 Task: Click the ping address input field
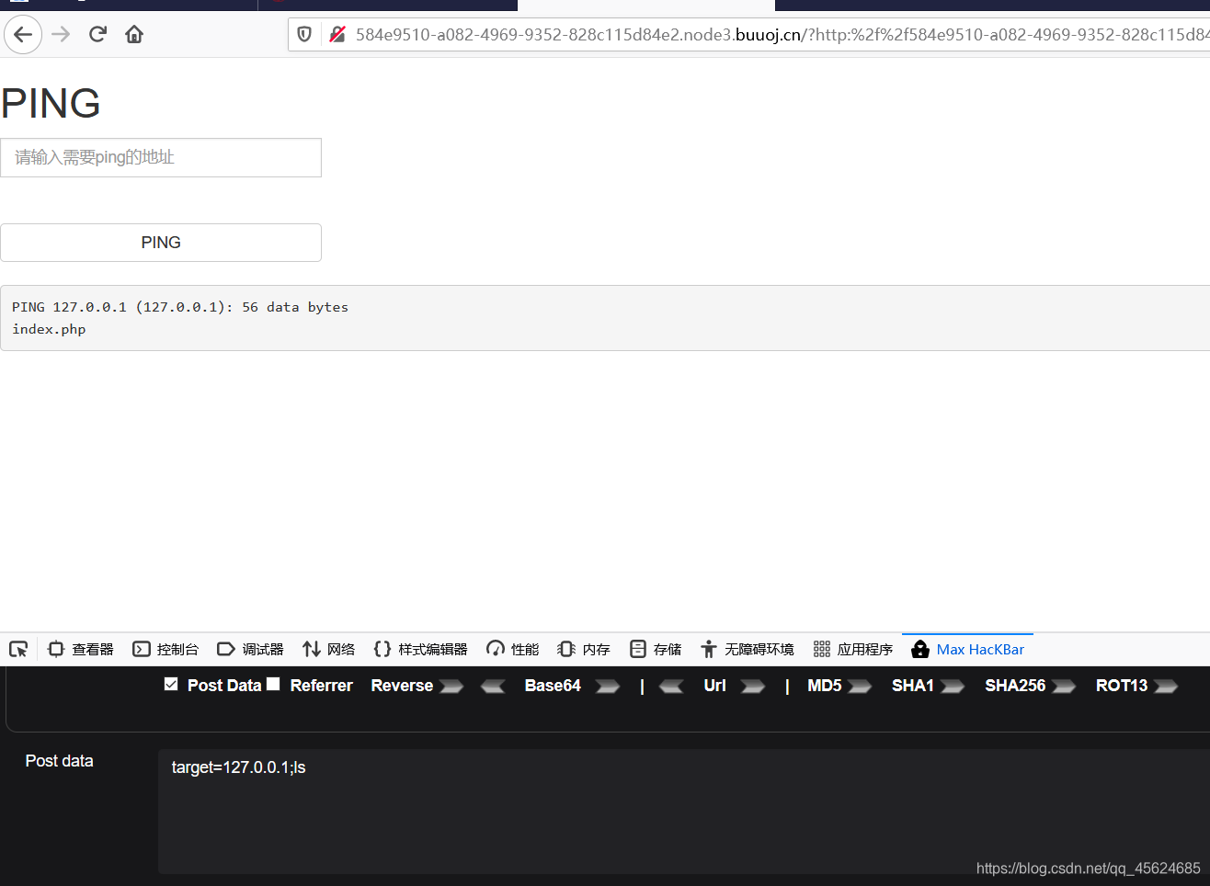pyautogui.click(x=161, y=157)
